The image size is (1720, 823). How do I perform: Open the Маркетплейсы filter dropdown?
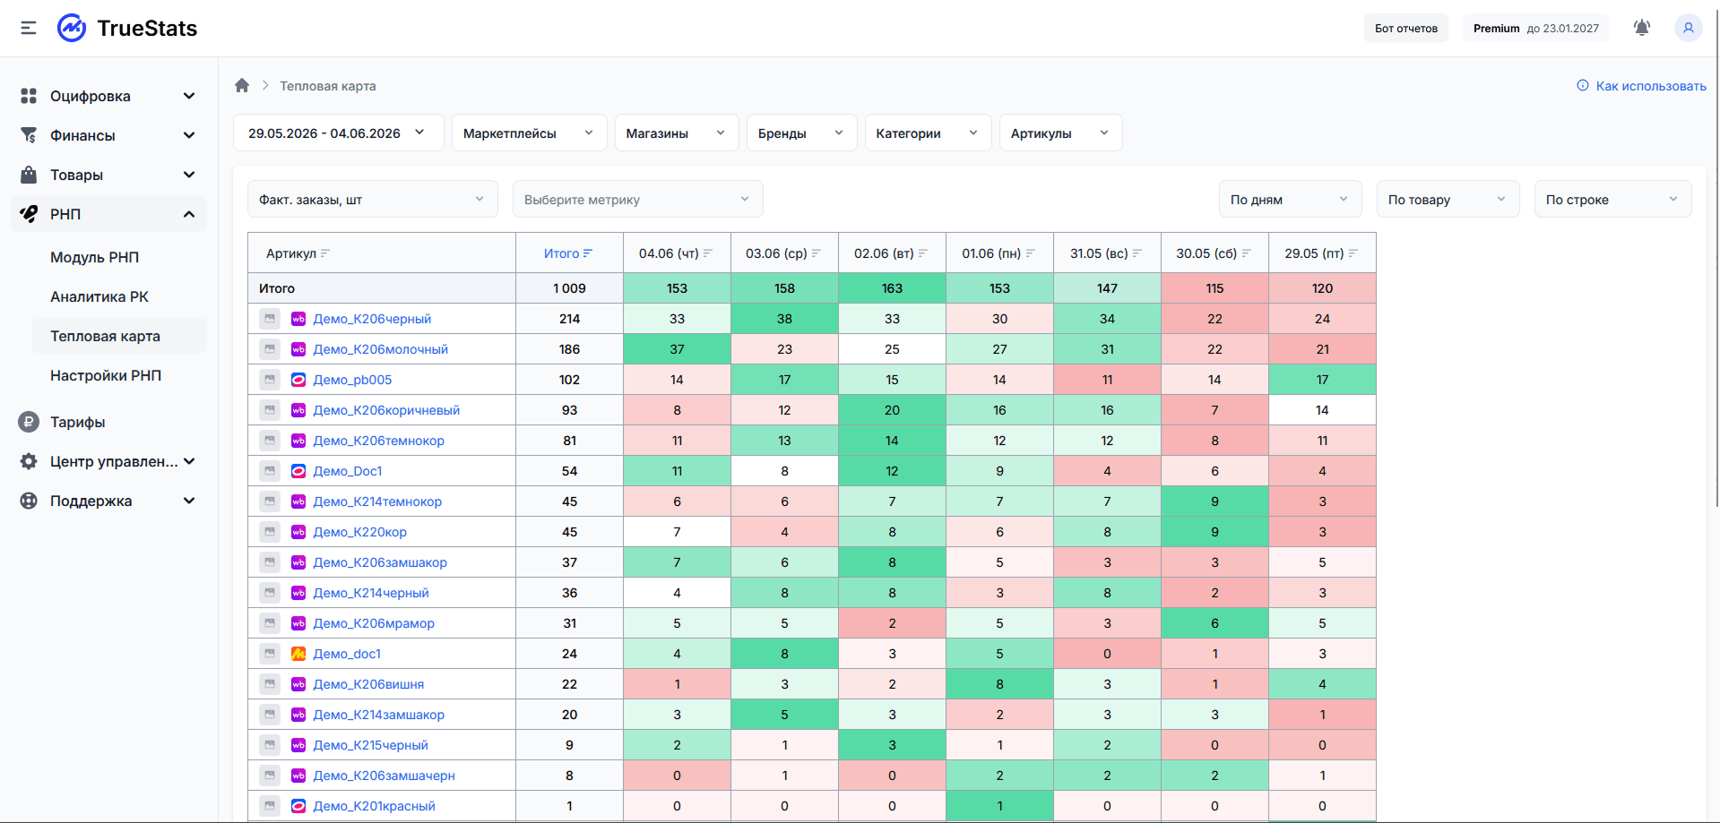[529, 133]
